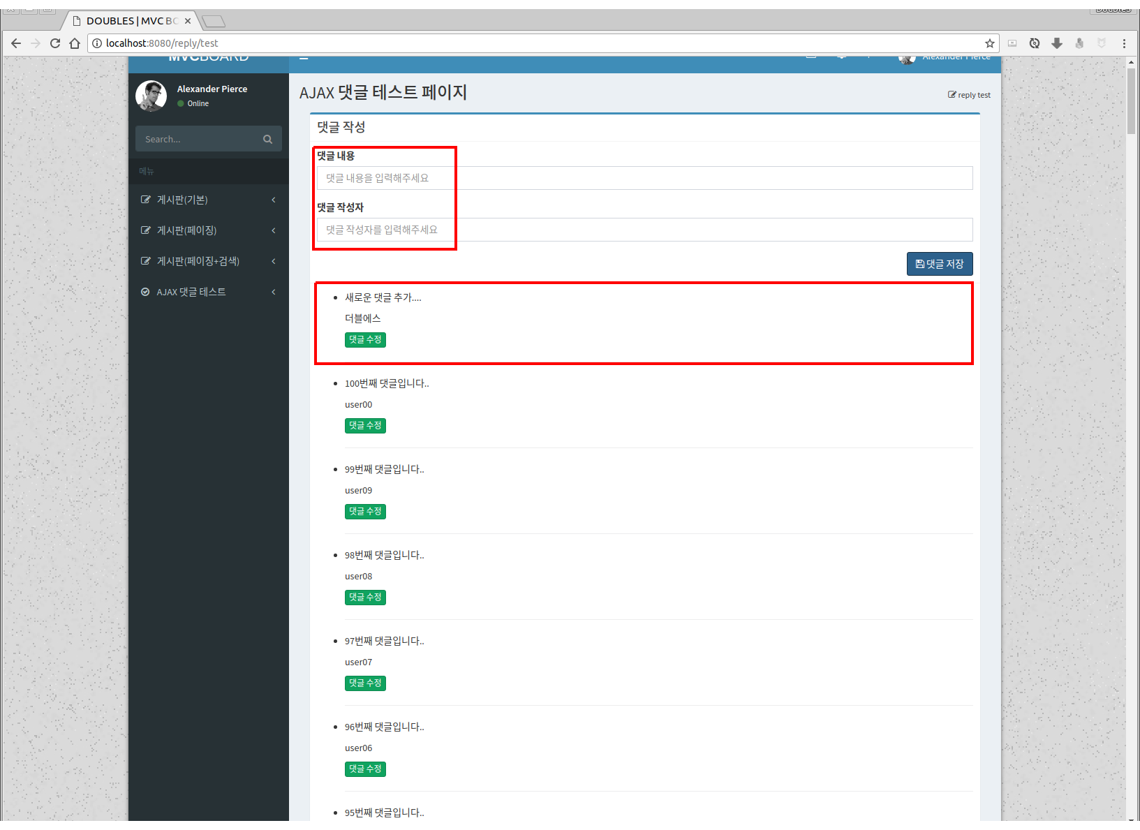Click 댓글 수정 for 100번째 댓글

[365, 425]
